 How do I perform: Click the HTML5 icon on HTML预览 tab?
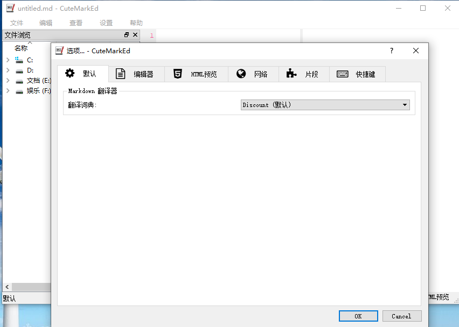[178, 74]
